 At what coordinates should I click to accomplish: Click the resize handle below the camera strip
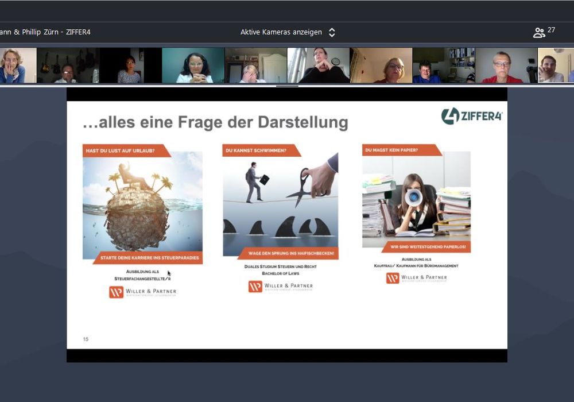click(x=287, y=86)
